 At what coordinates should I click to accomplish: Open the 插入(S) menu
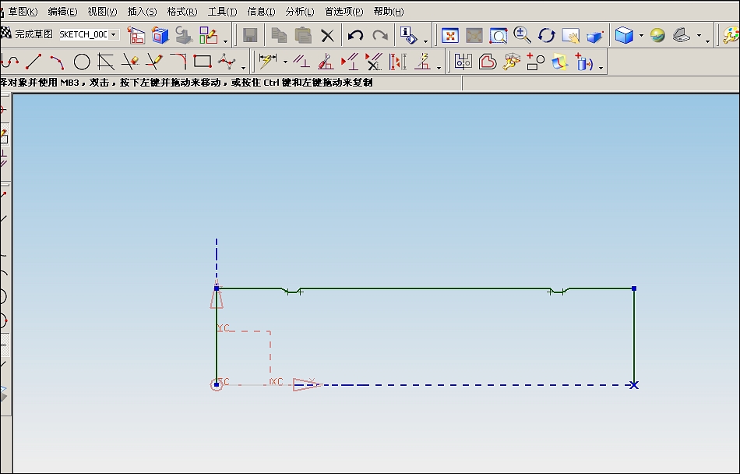142,12
